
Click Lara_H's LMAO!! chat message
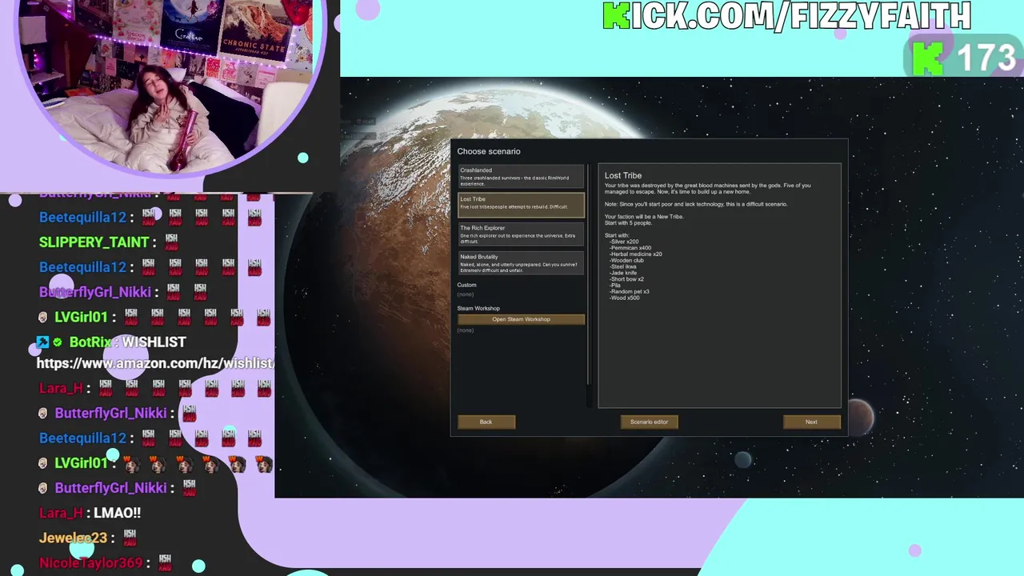(117, 513)
